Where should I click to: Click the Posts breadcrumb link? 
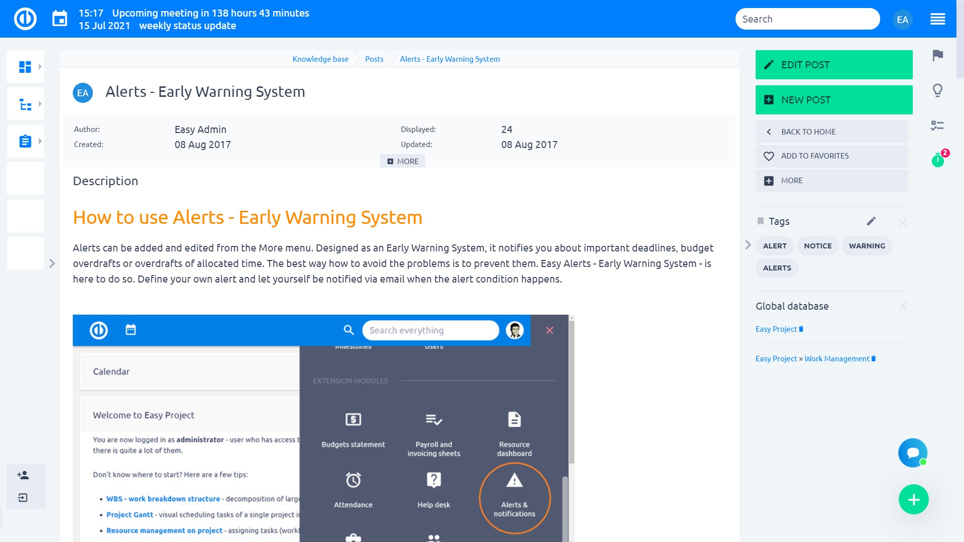374,59
